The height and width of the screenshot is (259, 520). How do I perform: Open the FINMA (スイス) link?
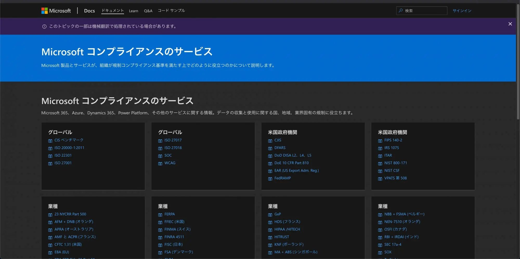[x=178, y=229]
